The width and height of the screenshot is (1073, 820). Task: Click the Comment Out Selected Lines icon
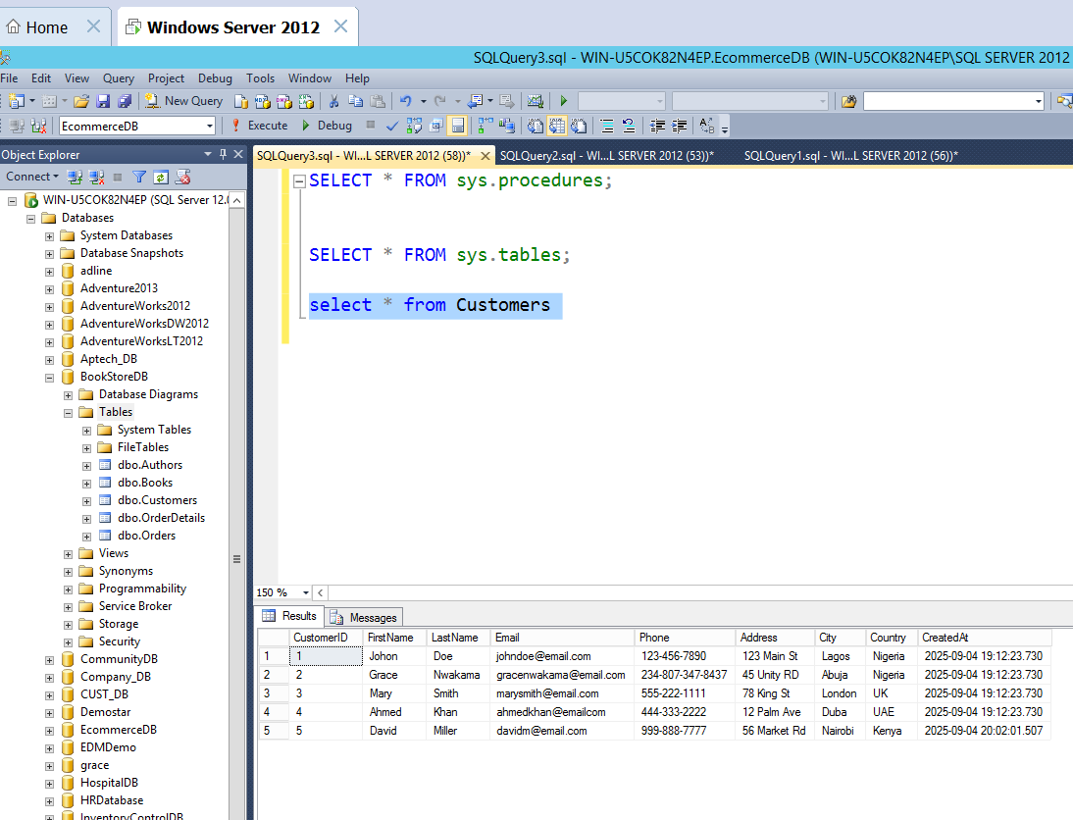[607, 126]
